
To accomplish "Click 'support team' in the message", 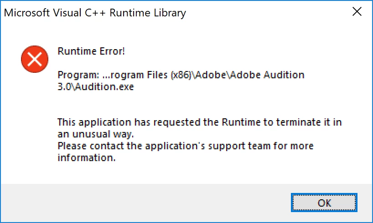I will 239,146.
